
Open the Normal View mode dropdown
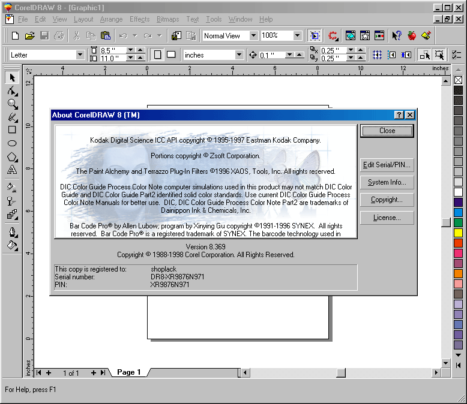[253, 36]
